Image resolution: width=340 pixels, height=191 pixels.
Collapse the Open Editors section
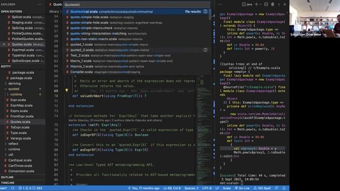click(22, 12)
